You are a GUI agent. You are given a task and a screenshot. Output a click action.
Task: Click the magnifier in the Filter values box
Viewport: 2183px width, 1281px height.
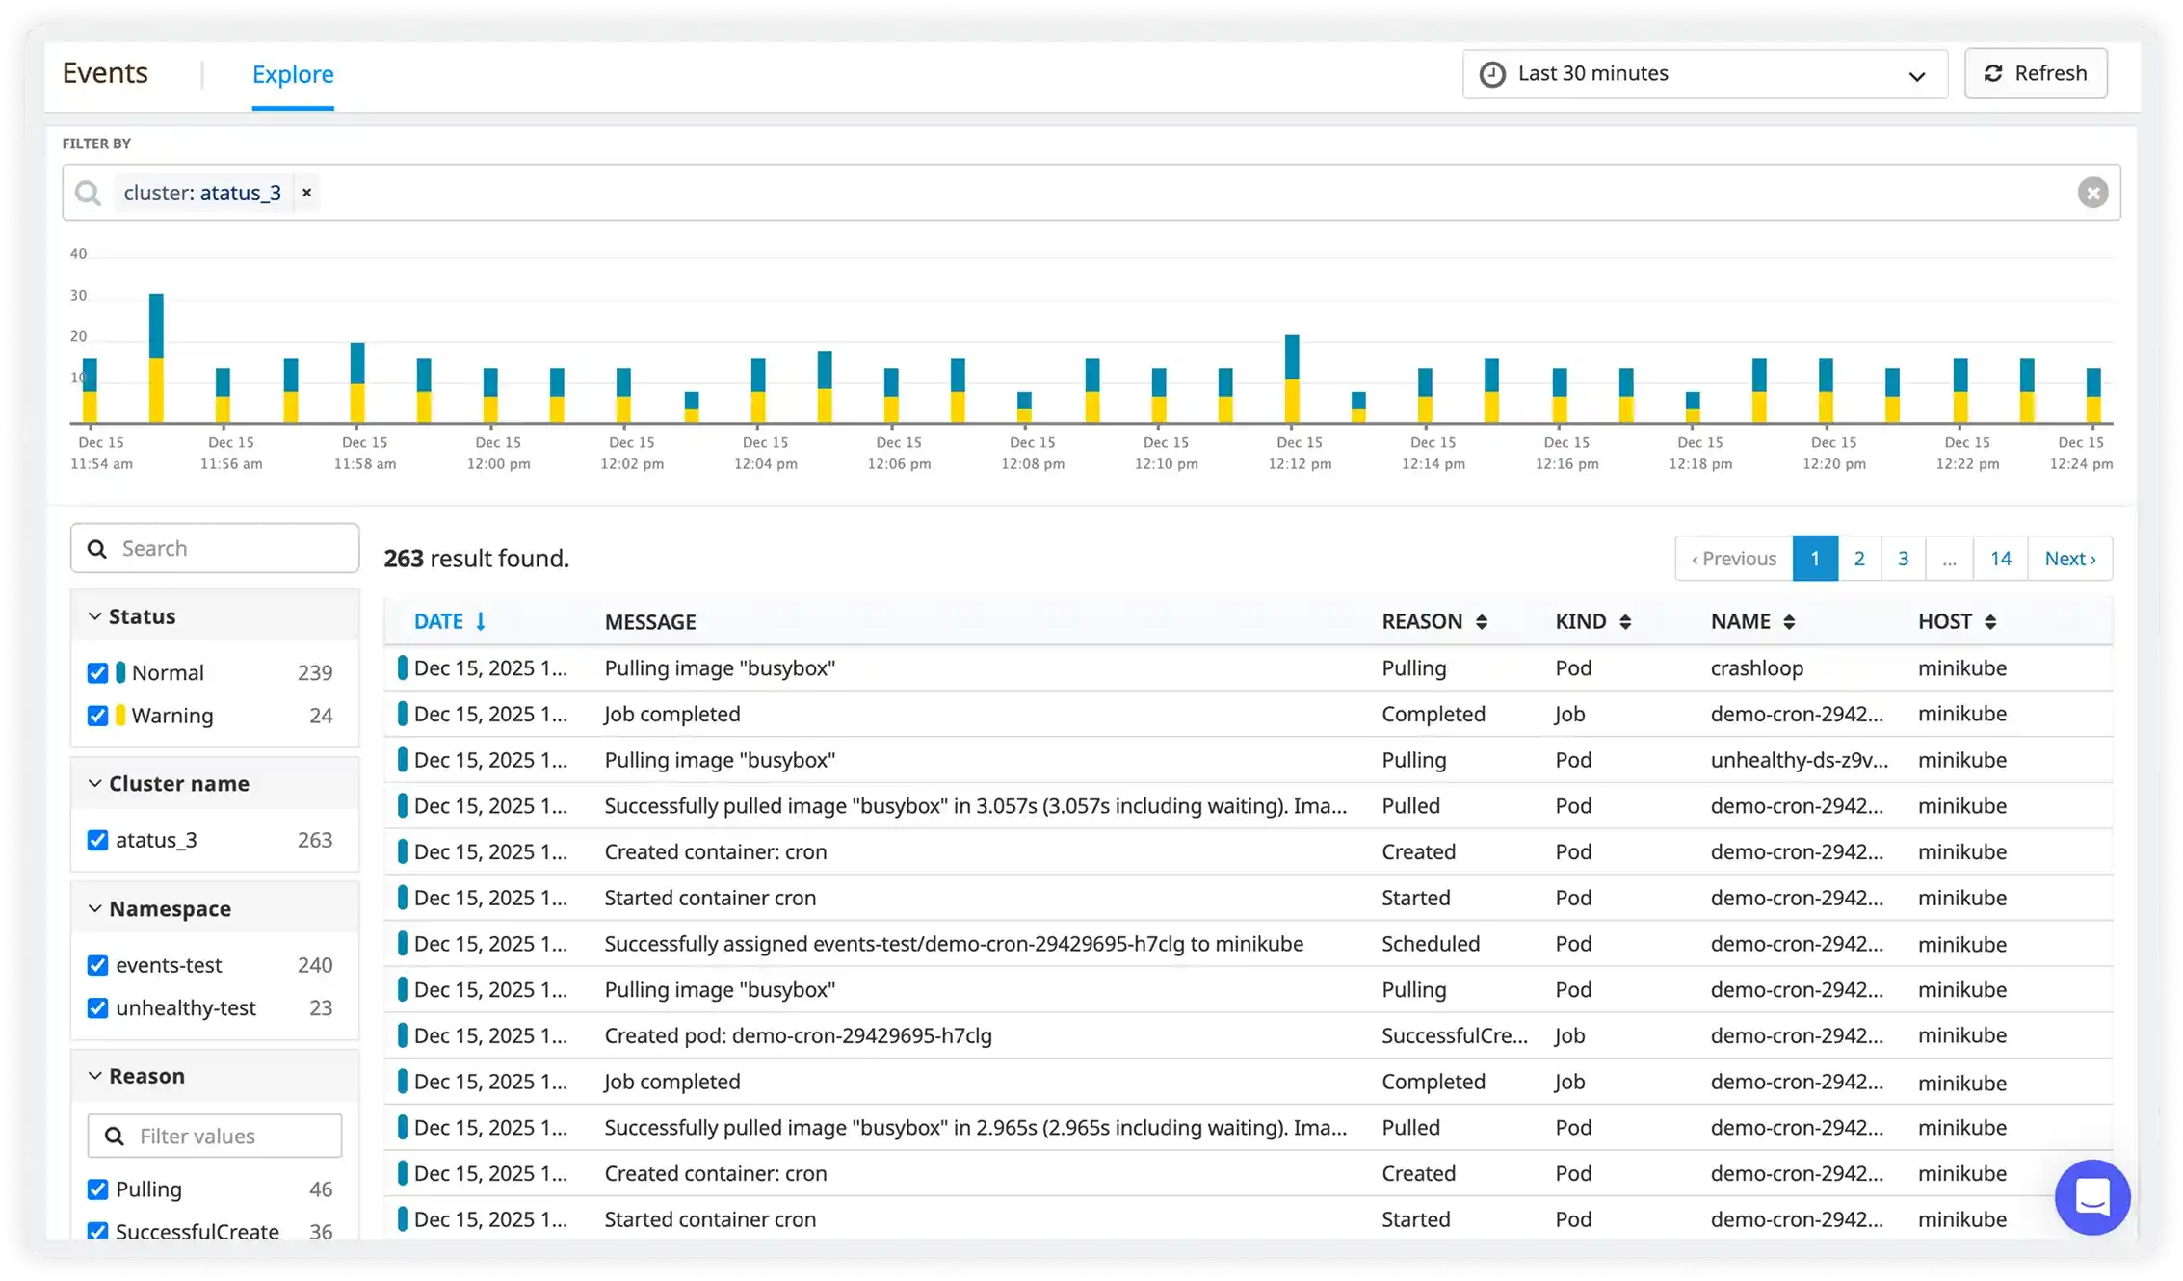113,1136
